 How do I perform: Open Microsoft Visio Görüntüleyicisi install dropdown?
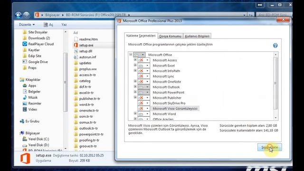pyautogui.click(x=143, y=109)
